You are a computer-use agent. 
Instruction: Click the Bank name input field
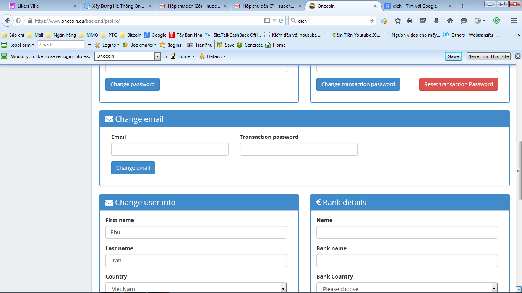click(x=407, y=261)
